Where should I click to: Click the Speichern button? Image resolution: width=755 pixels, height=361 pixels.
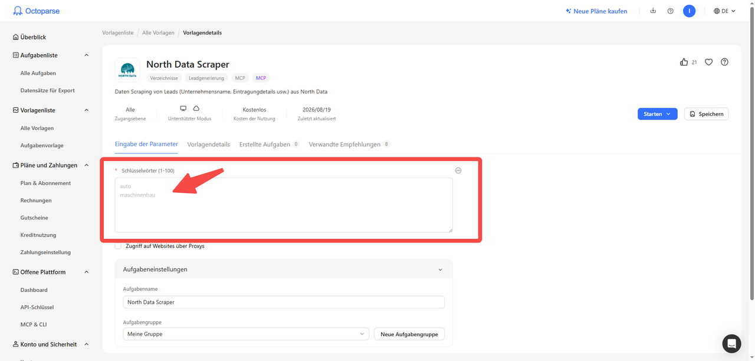706,114
